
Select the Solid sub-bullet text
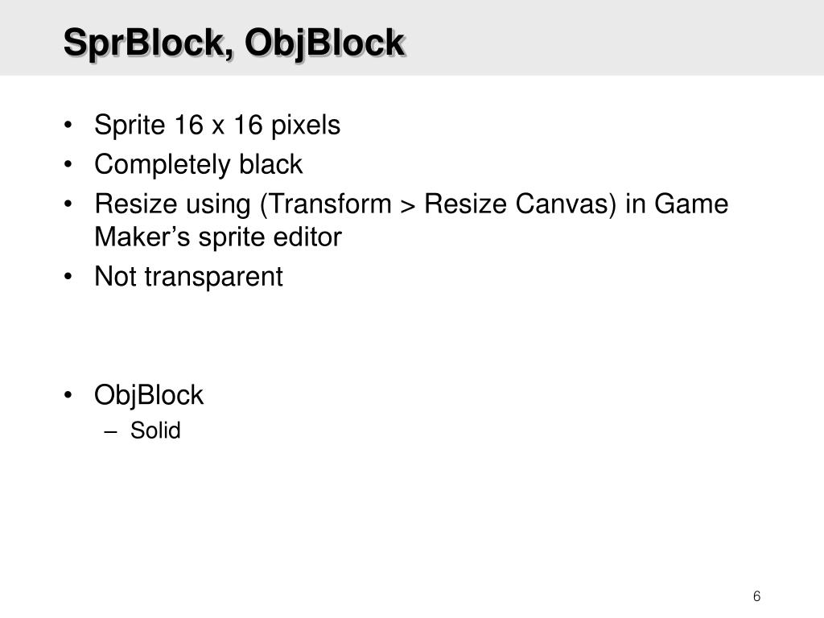click(155, 431)
